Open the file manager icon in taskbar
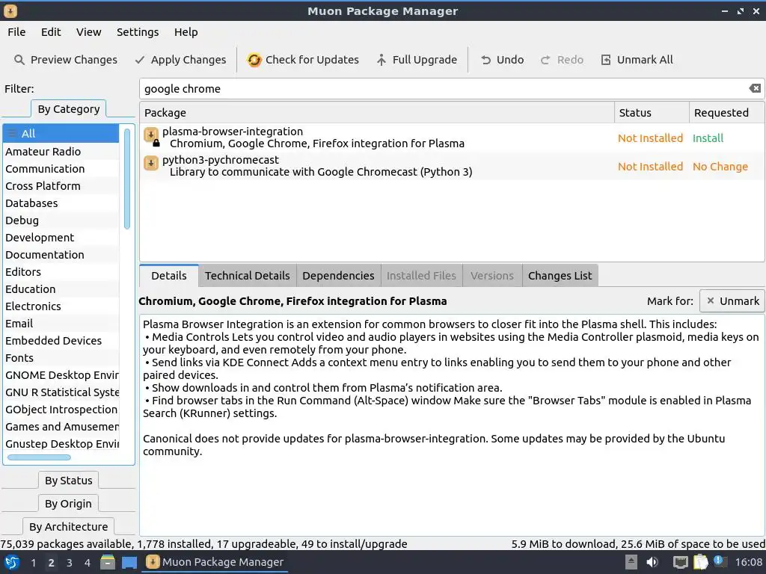 [108, 562]
